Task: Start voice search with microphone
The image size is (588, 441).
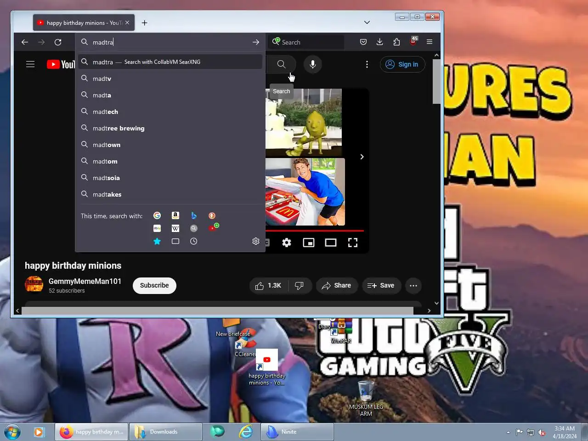Action: [313, 64]
